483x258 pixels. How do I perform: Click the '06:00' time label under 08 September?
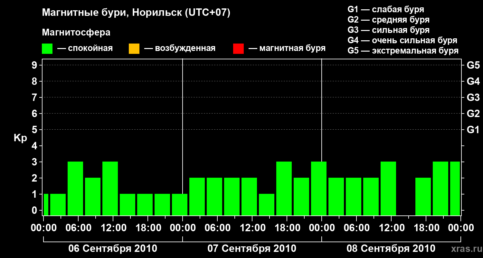pyautogui.click(x=356, y=228)
